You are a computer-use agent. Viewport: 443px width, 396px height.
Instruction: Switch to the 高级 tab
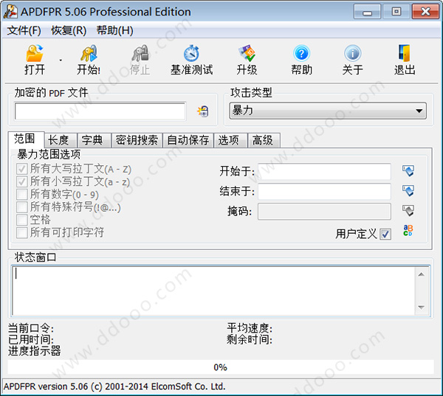264,140
